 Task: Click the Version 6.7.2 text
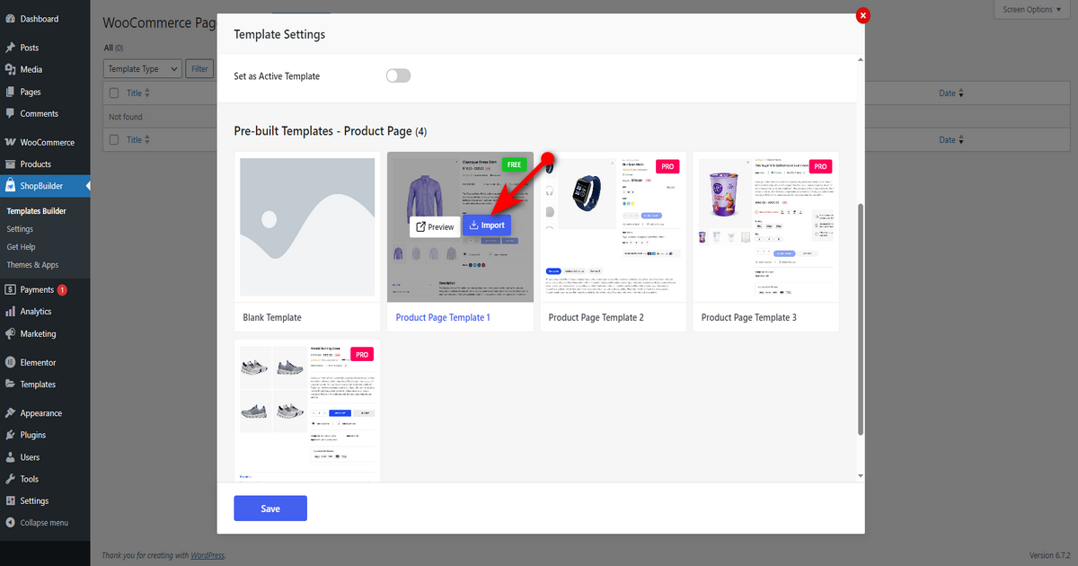pos(1050,555)
